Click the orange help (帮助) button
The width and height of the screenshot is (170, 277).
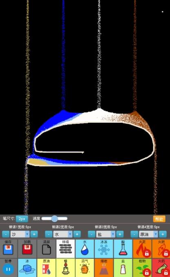(x=159, y=219)
